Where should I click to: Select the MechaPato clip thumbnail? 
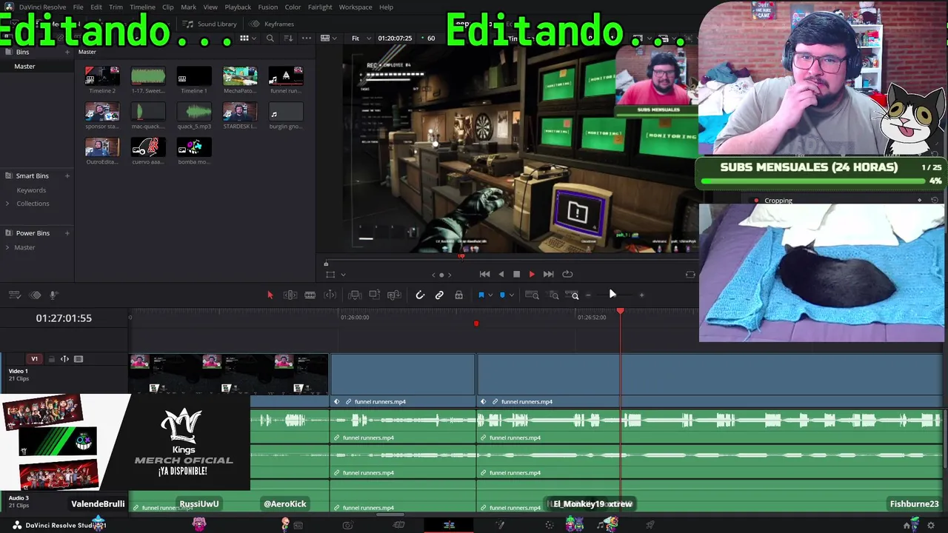click(x=240, y=76)
